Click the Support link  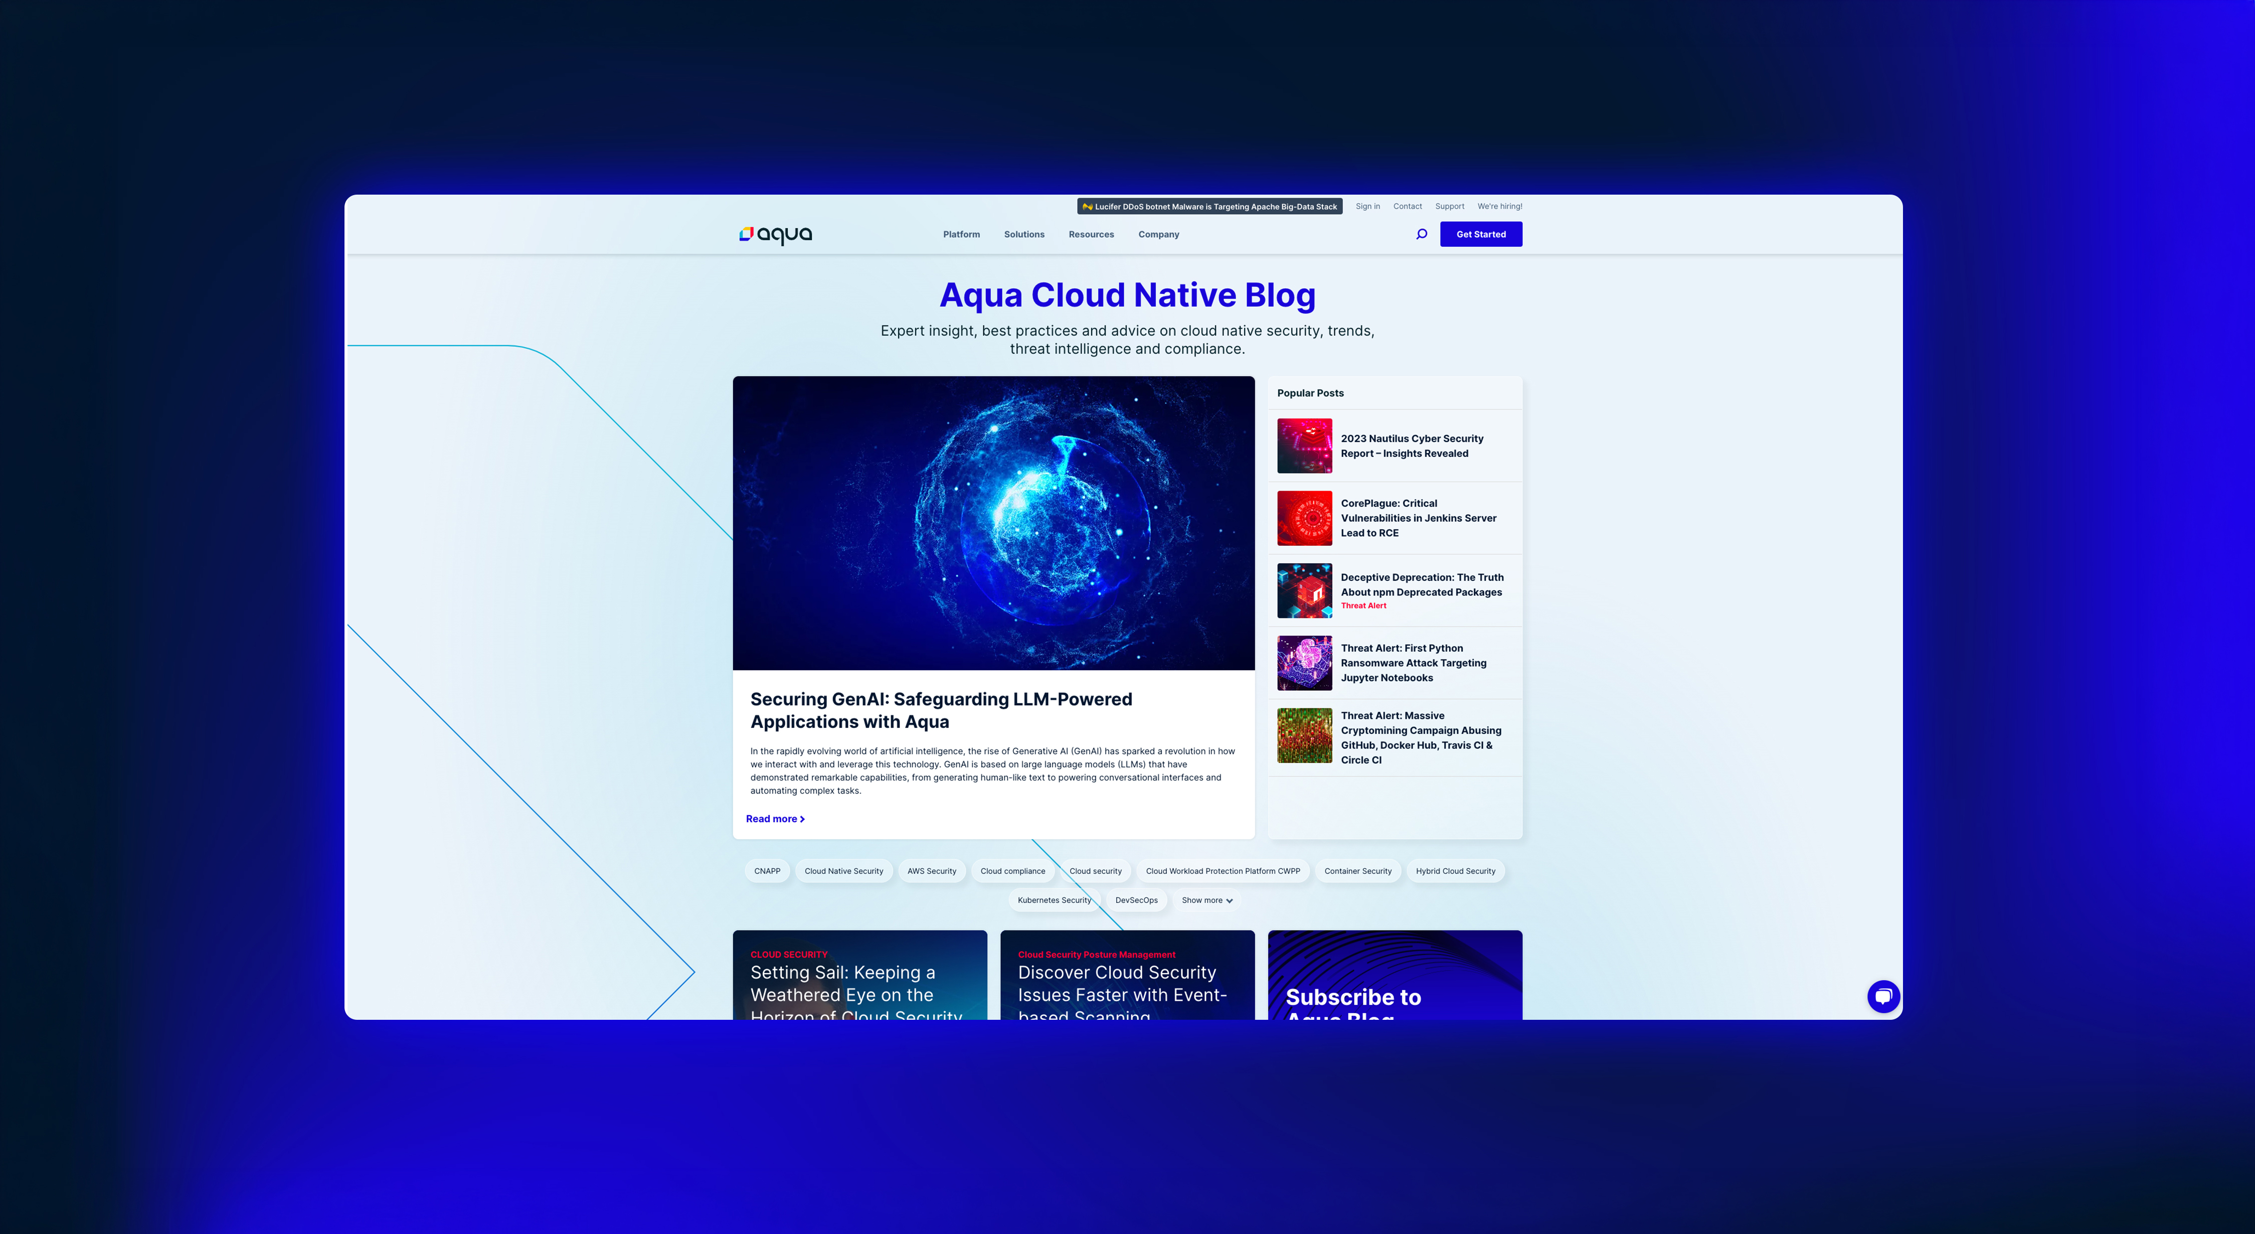point(1449,207)
